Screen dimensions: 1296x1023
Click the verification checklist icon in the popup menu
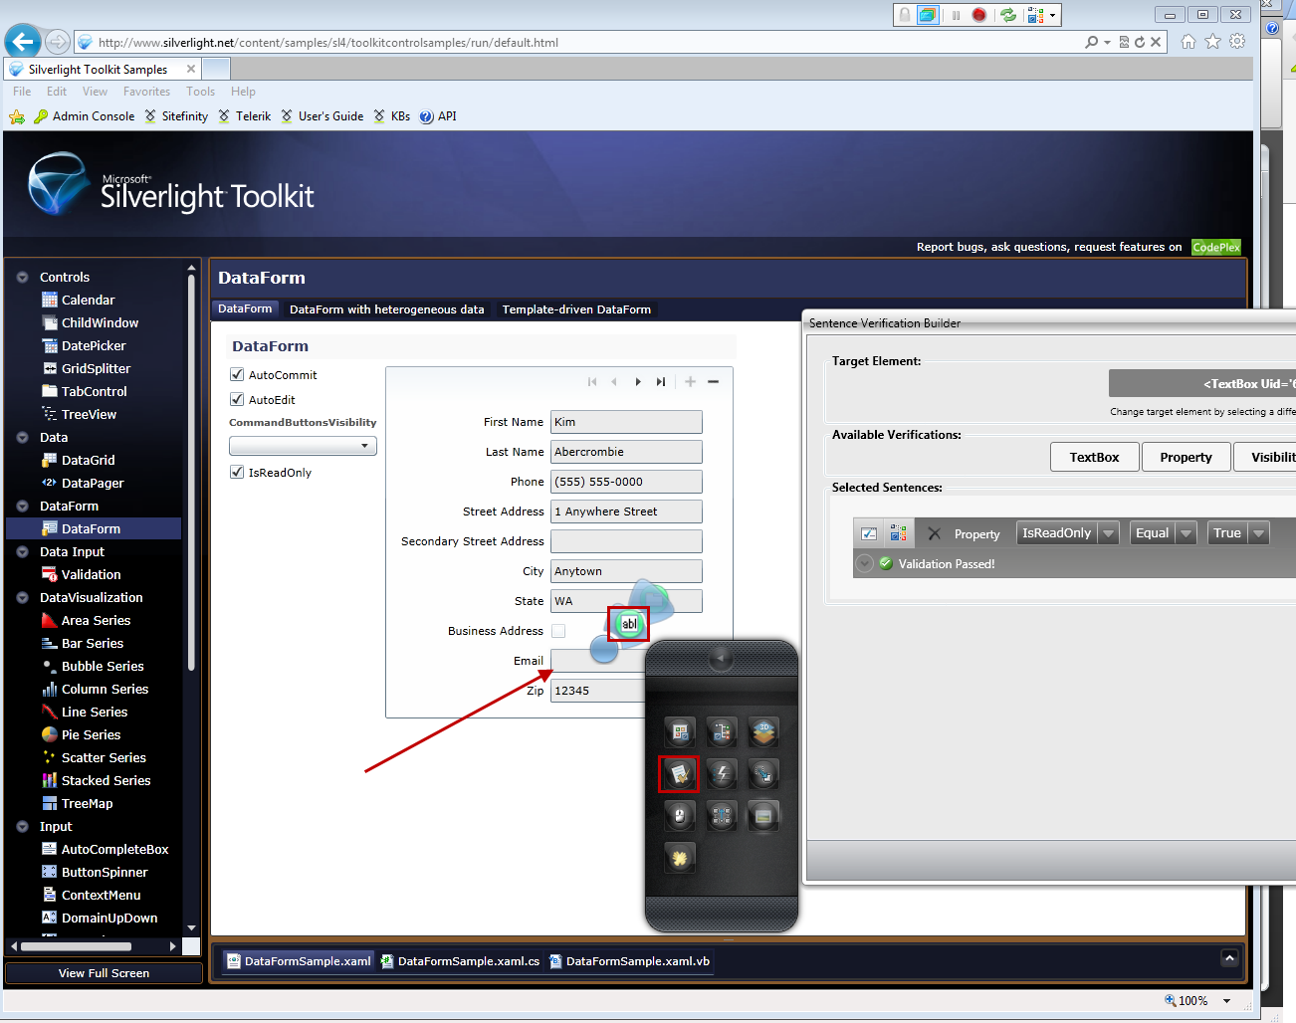(x=680, y=774)
